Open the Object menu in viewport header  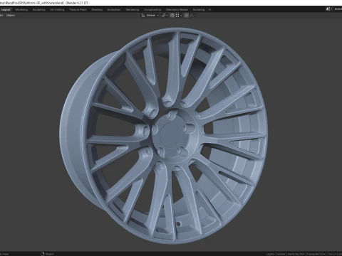tap(11, 16)
